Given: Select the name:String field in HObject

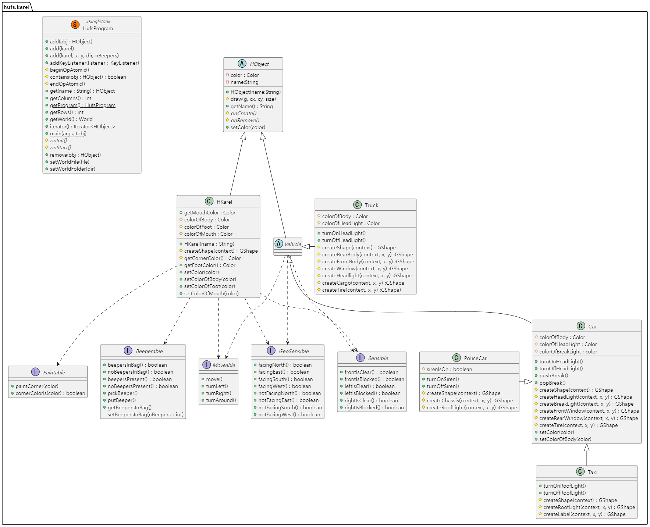Looking at the screenshot, I should point(244,82).
